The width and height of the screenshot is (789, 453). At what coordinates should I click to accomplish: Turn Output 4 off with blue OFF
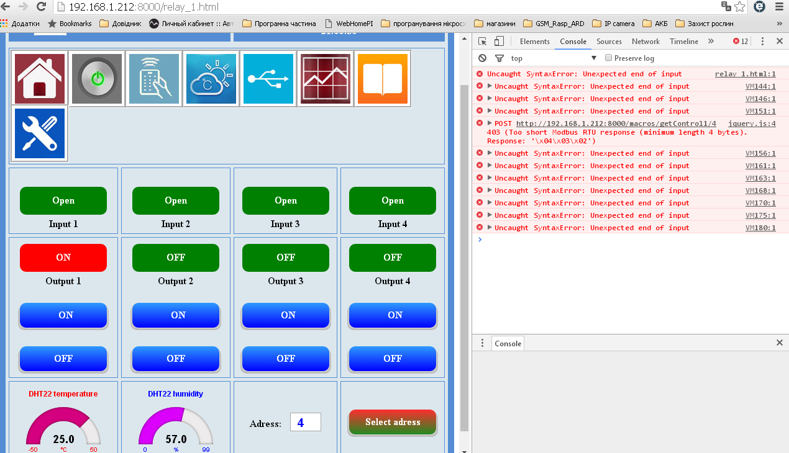[x=393, y=359]
